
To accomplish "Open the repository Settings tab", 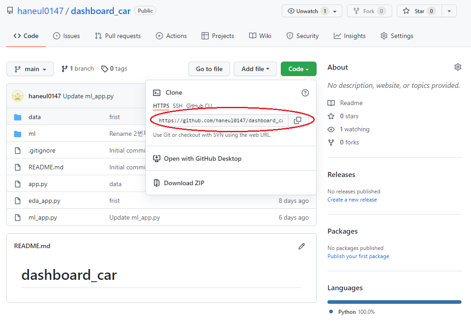I will tap(397, 36).
